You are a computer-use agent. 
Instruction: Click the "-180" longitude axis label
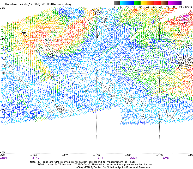coord(3,155)
